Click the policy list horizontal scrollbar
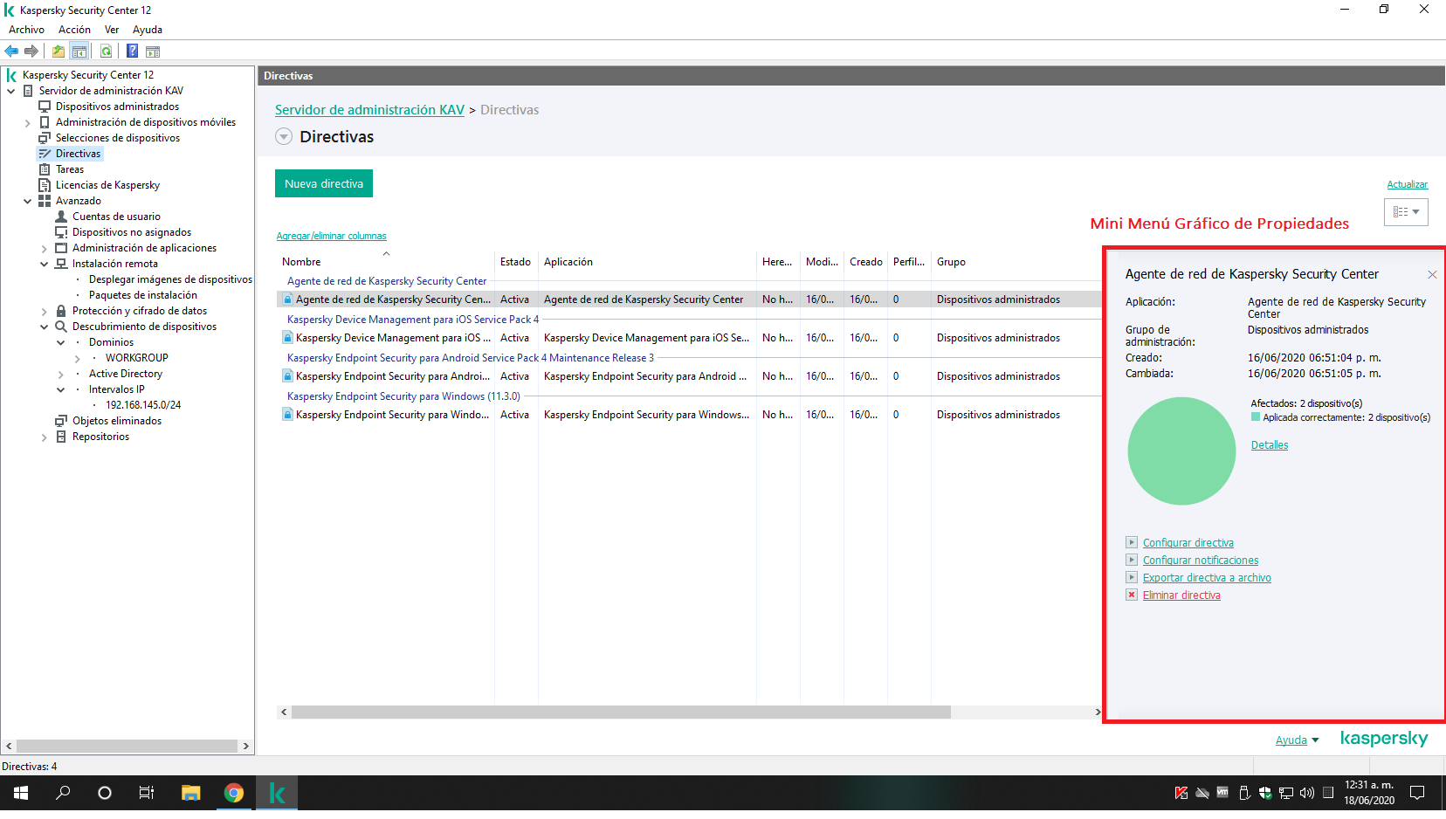The image size is (1446, 819). 621,712
